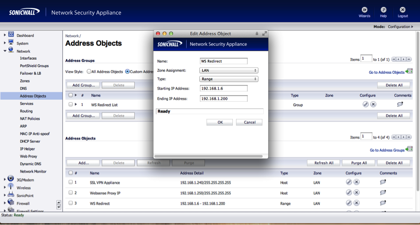
Task: Click the 3G/Modem icon in sidebar
Action: 11,178
